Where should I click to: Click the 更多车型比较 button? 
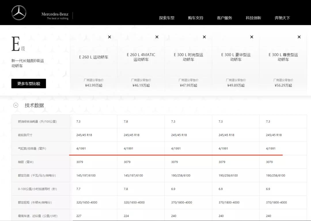pyautogui.click(x=29, y=84)
